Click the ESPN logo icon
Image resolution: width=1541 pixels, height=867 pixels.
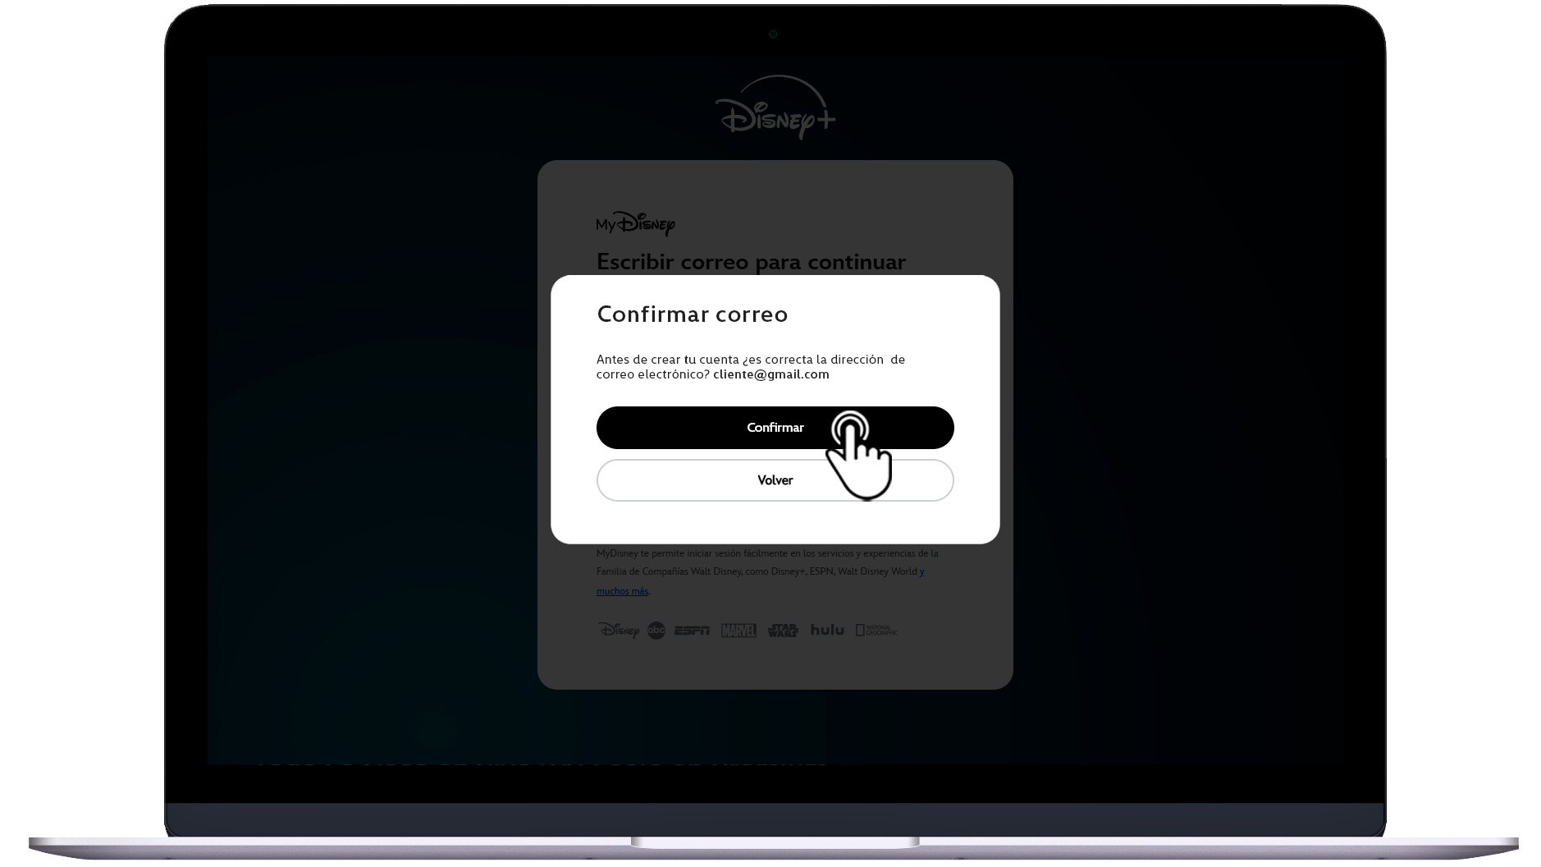point(693,631)
